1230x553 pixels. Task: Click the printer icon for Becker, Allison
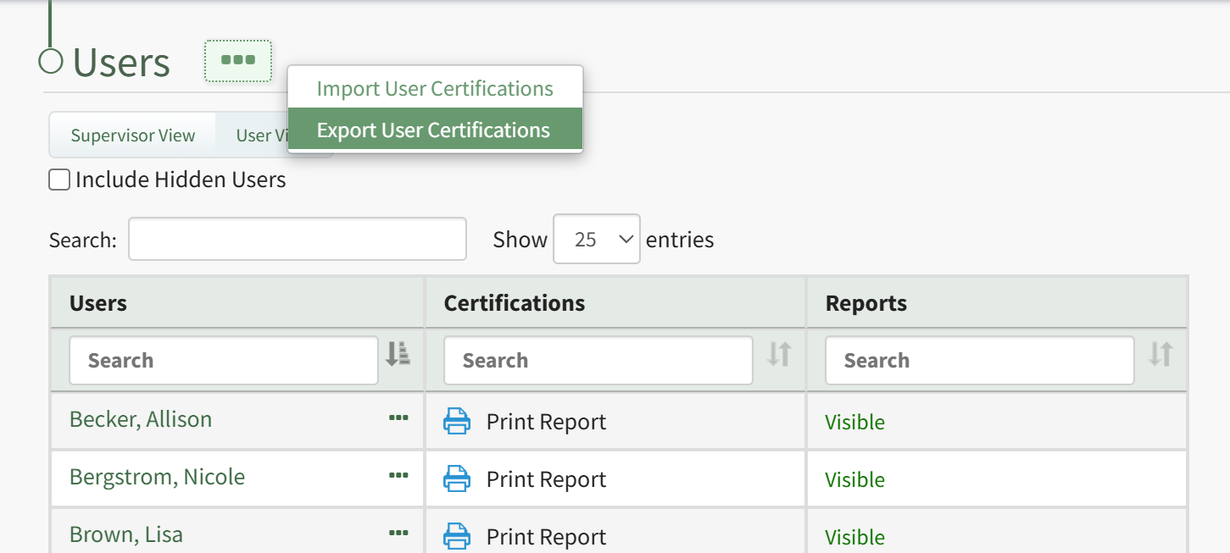[457, 421]
